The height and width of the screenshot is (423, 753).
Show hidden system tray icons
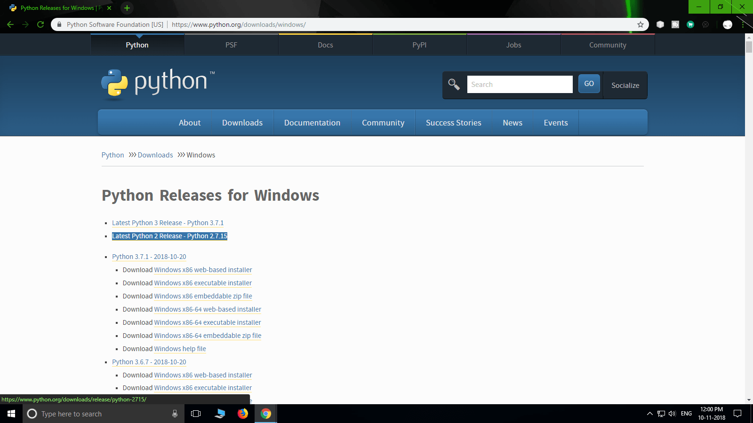[650, 414]
